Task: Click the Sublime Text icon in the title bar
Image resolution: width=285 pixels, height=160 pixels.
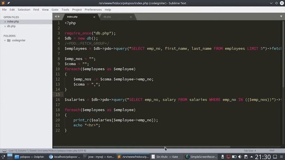Action: coord(3,3)
